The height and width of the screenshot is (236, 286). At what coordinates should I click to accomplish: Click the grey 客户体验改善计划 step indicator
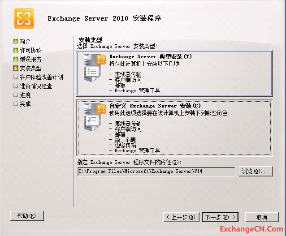coord(16,77)
